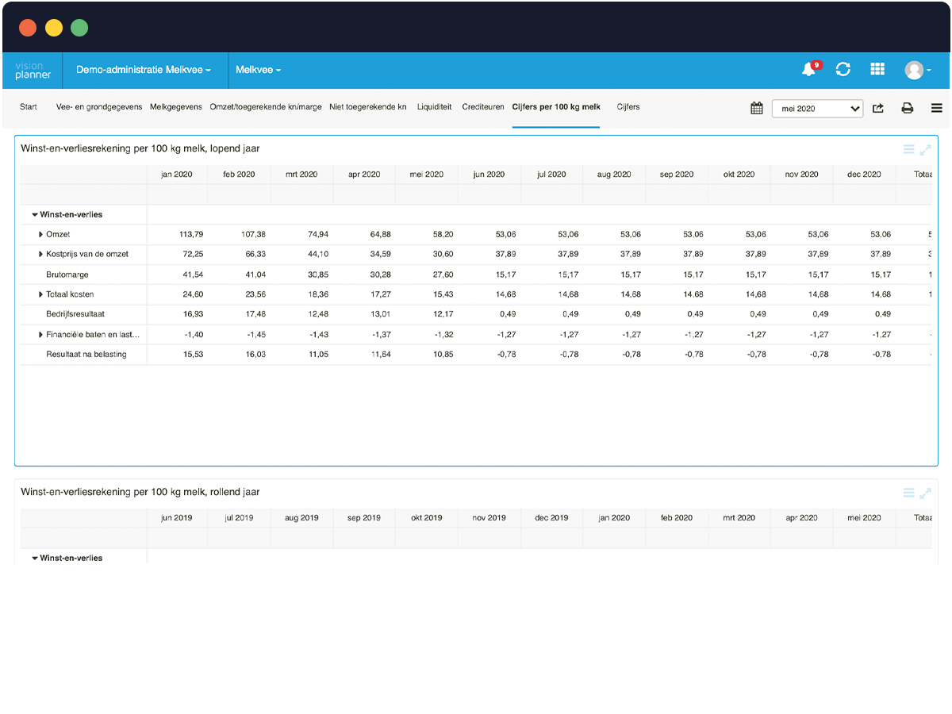Click the Totaal kosten value 24,60
Viewport: 952px width, 714px height.
[194, 294]
